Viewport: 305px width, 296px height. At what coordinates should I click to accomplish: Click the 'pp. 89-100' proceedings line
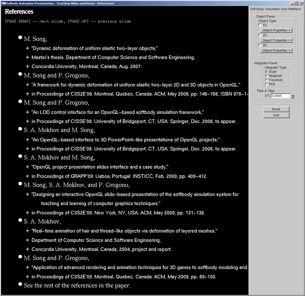[124, 277]
